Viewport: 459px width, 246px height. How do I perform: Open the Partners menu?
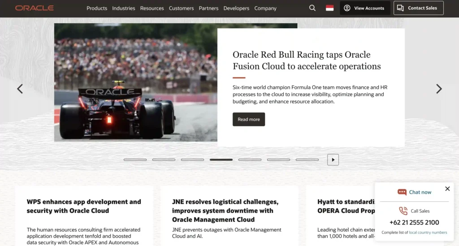(208, 8)
